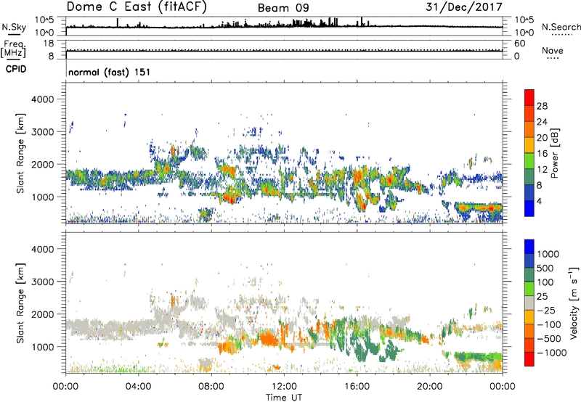Click the 'Power [dB]' colorbar title
The height and width of the screenshot is (402, 581).
click(555, 153)
